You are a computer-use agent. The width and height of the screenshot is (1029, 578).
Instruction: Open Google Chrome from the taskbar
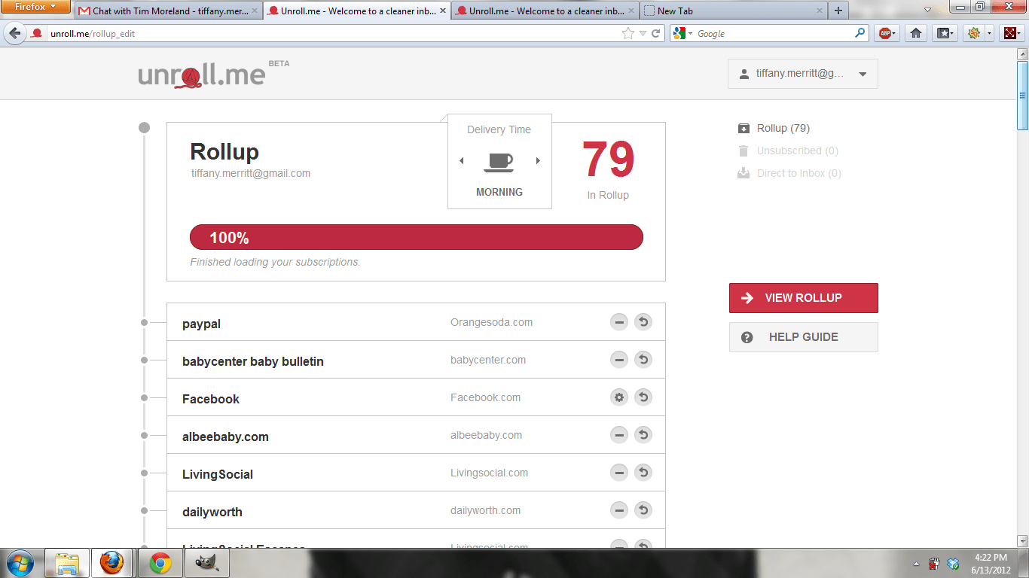tap(160, 563)
